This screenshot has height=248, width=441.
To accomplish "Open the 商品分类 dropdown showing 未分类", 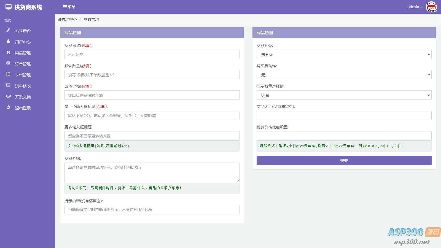I will (344, 54).
